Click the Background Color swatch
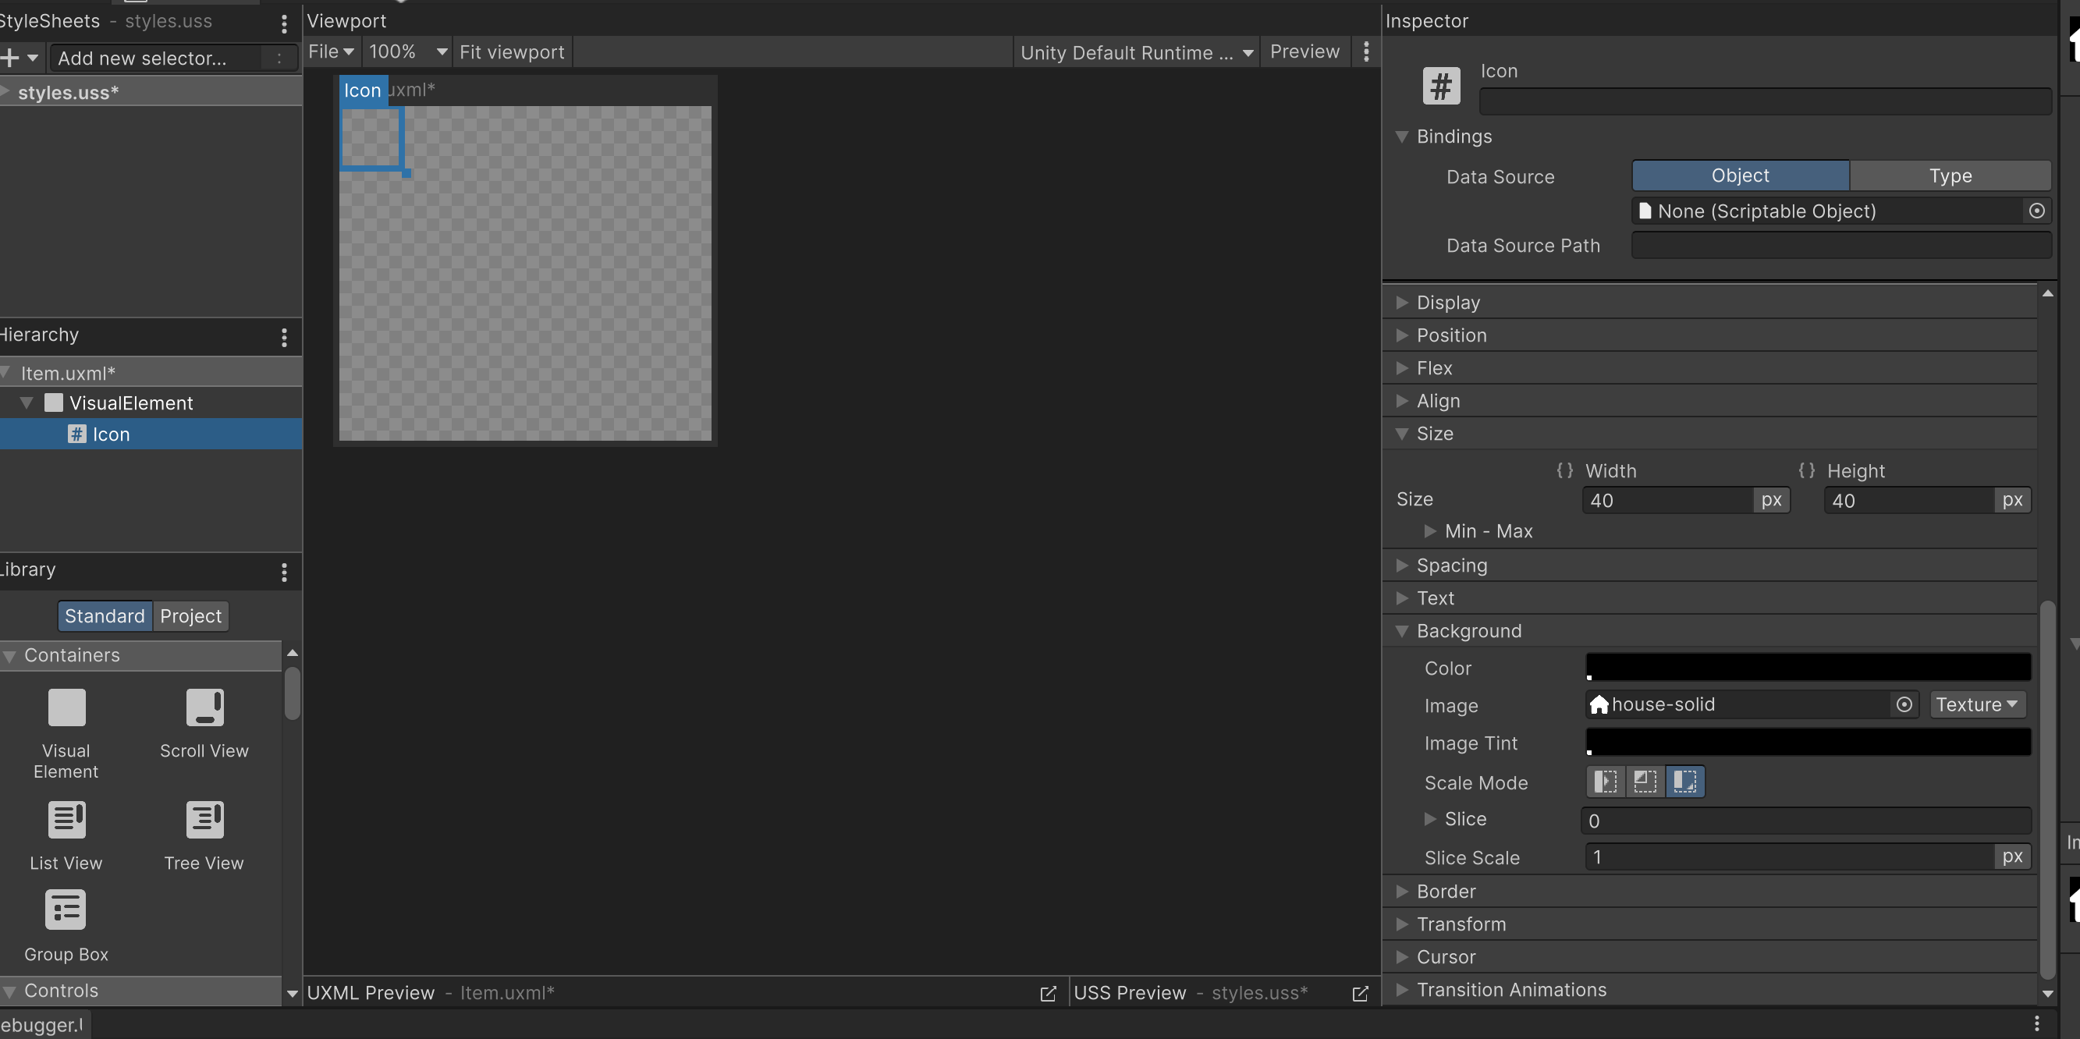Viewport: 2080px width, 1039px height. point(1807,667)
